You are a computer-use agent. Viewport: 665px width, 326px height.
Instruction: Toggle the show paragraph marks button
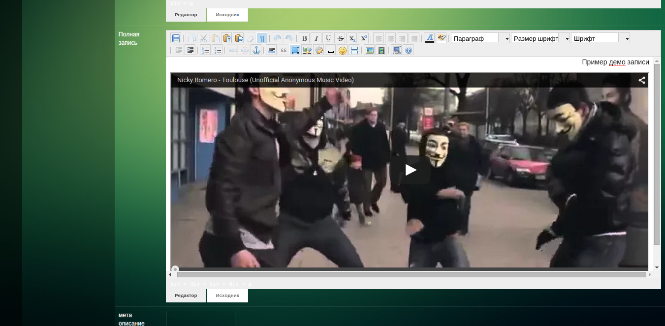pyautogui.click(x=262, y=38)
